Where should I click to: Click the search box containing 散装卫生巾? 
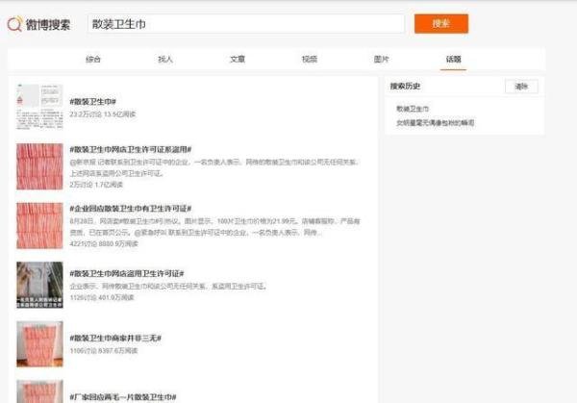(x=246, y=24)
